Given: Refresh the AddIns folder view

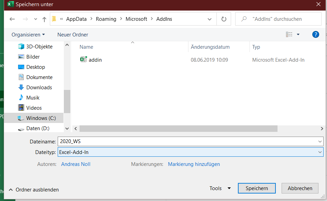Looking at the screenshot, I should pyautogui.click(x=224, y=19).
